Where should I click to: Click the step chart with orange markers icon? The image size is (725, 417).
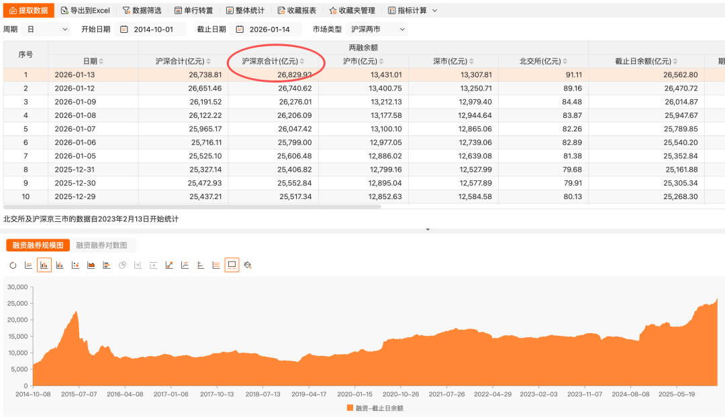coord(169,265)
